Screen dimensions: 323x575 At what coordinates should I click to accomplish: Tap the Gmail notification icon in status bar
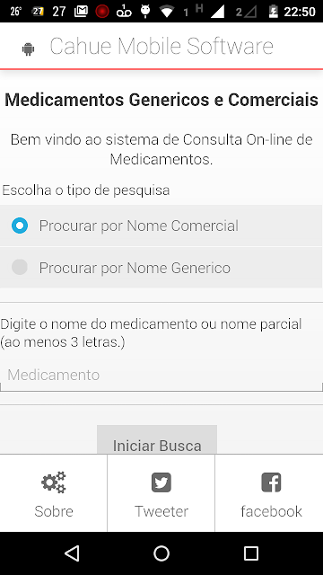click(x=81, y=12)
